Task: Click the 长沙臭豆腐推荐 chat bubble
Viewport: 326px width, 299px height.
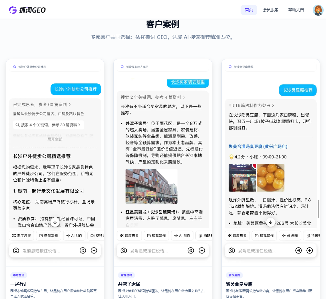Action: point(298,90)
